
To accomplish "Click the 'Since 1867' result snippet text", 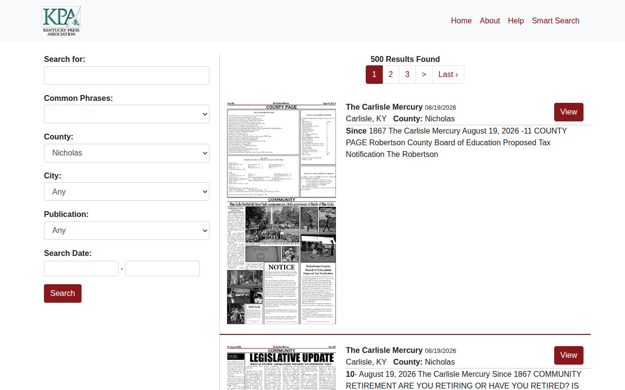I will coord(457,142).
